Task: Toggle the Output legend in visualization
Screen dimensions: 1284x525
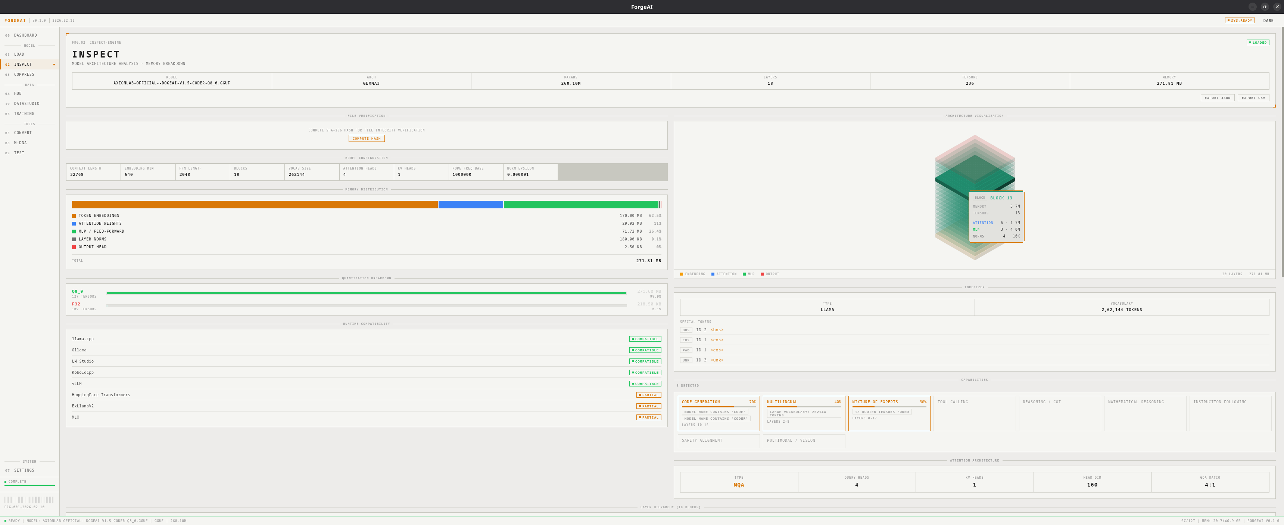Action: click(x=770, y=274)
